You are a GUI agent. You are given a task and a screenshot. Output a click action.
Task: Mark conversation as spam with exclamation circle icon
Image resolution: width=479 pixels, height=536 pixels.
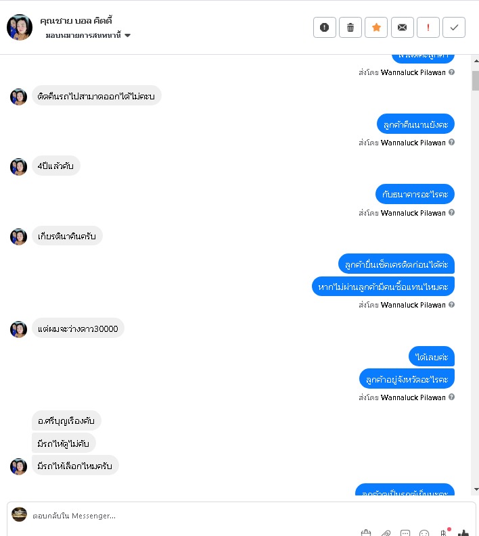point(324,27)
